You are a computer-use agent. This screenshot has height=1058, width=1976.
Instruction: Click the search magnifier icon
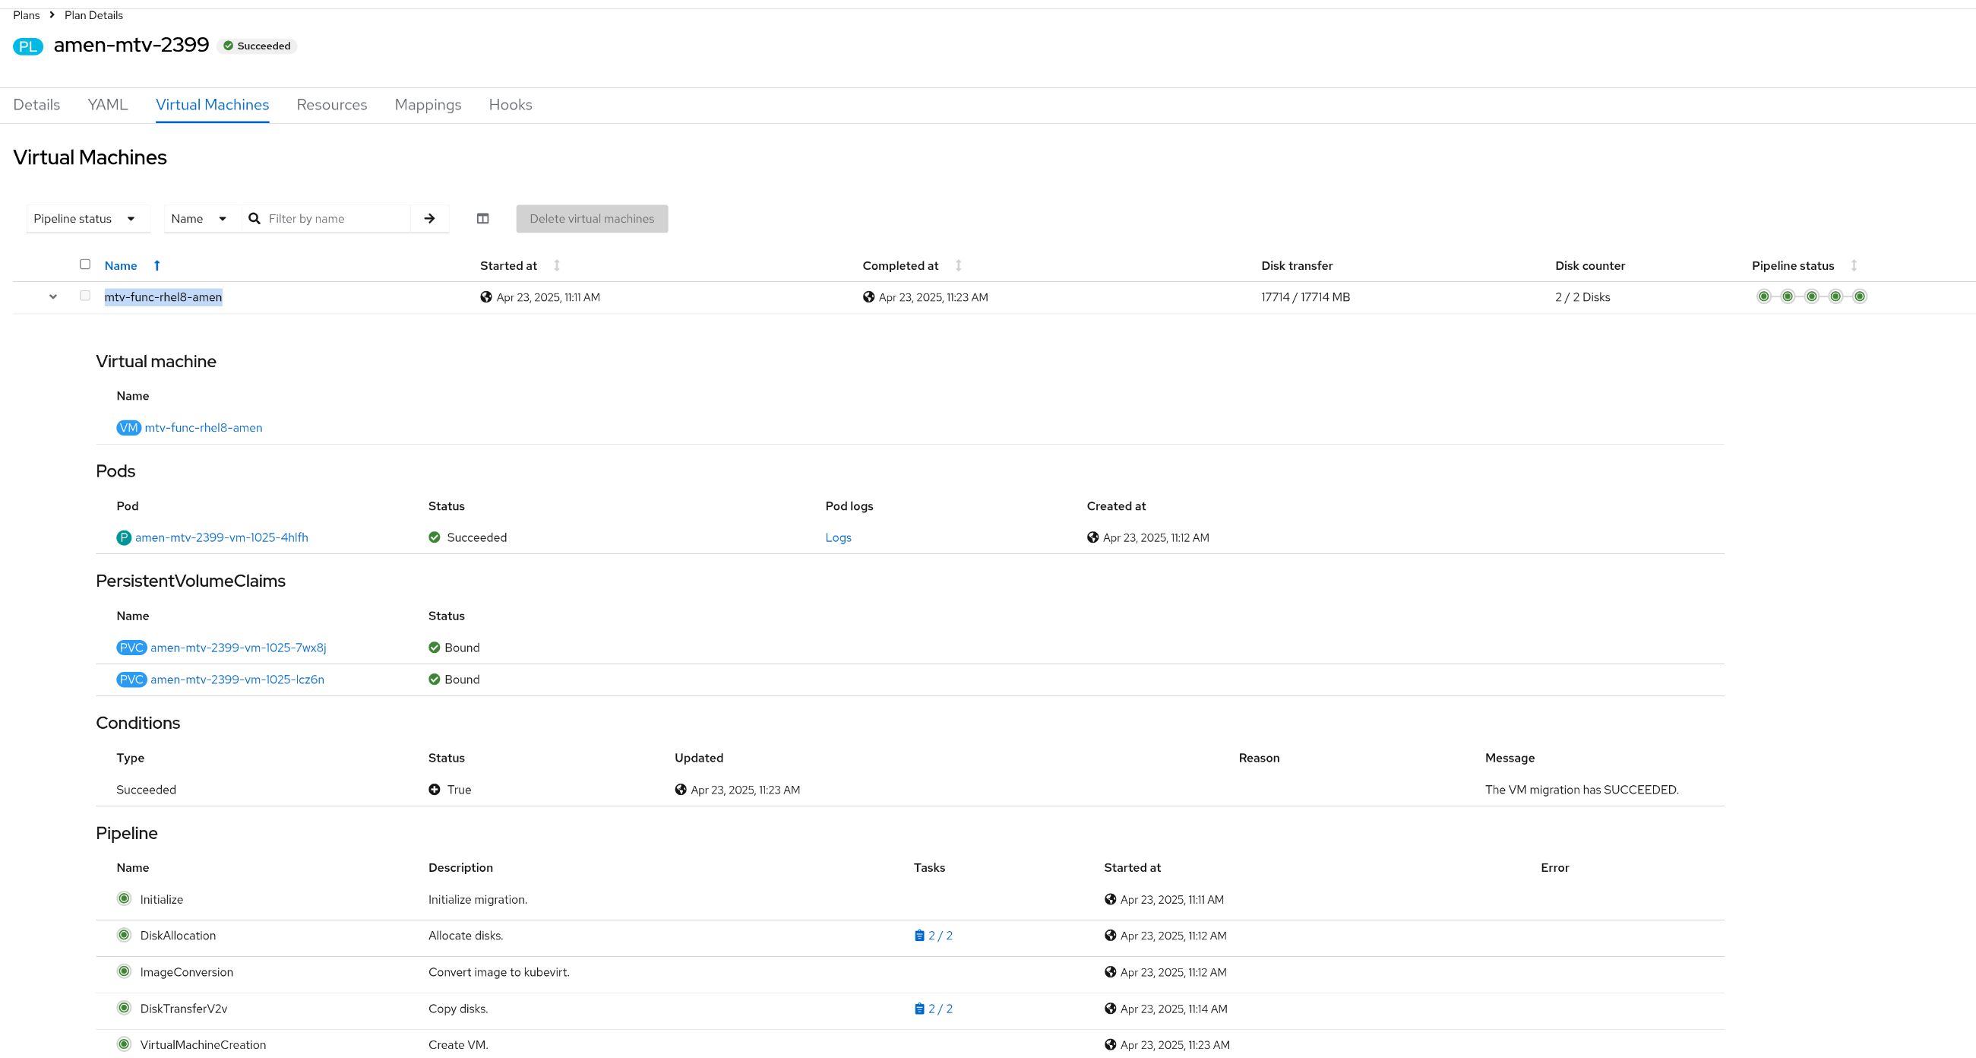point(255,219)
